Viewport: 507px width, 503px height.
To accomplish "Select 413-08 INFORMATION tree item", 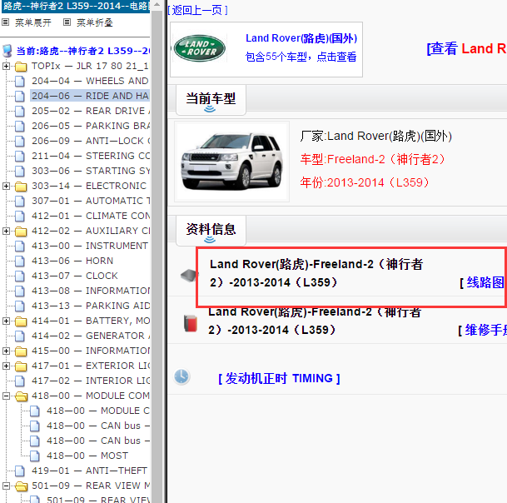I will pos(91,291).
